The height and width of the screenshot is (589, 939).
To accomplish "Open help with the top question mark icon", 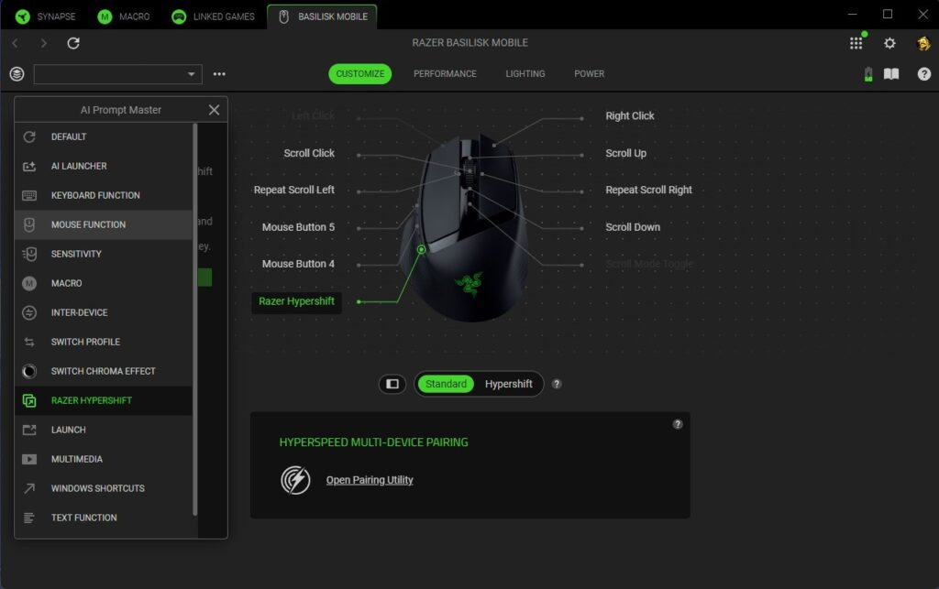I will (x=924, y=74).
